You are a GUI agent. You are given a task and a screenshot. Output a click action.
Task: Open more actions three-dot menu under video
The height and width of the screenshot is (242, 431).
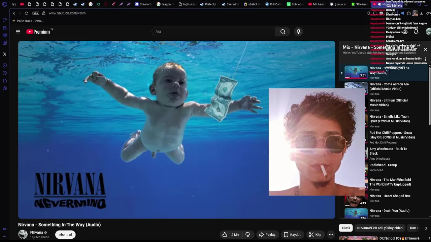pyautogui.click(x=331, y=235)
